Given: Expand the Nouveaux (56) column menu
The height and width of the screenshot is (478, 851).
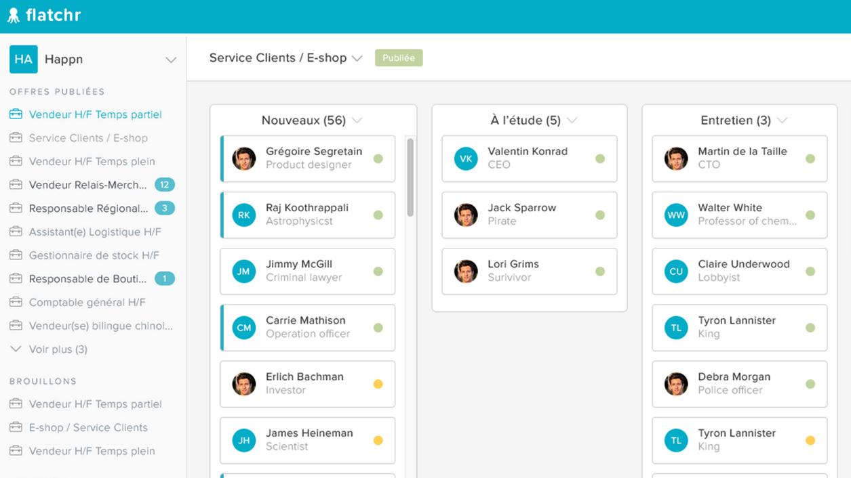Looking at the screenshot, I should [357, 121].
